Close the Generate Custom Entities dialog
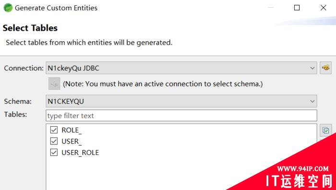The image size is (336, 190). coord(323,8)
